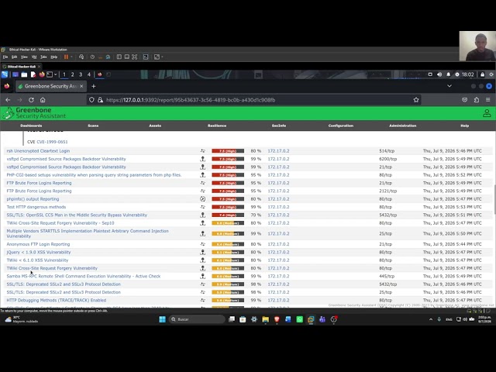Screen dimensions: 496x372
Task: Switch to Kali workspace 3
Action: [x=81, y=74]
